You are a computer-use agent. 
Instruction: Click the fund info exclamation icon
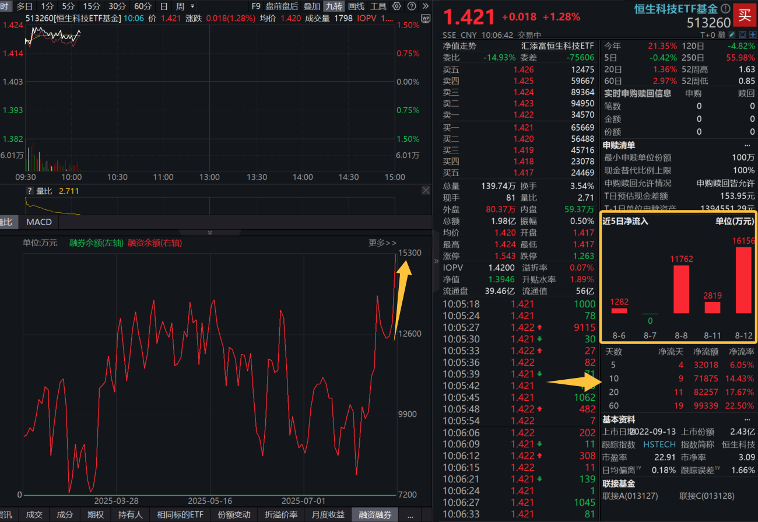(725, 9)
